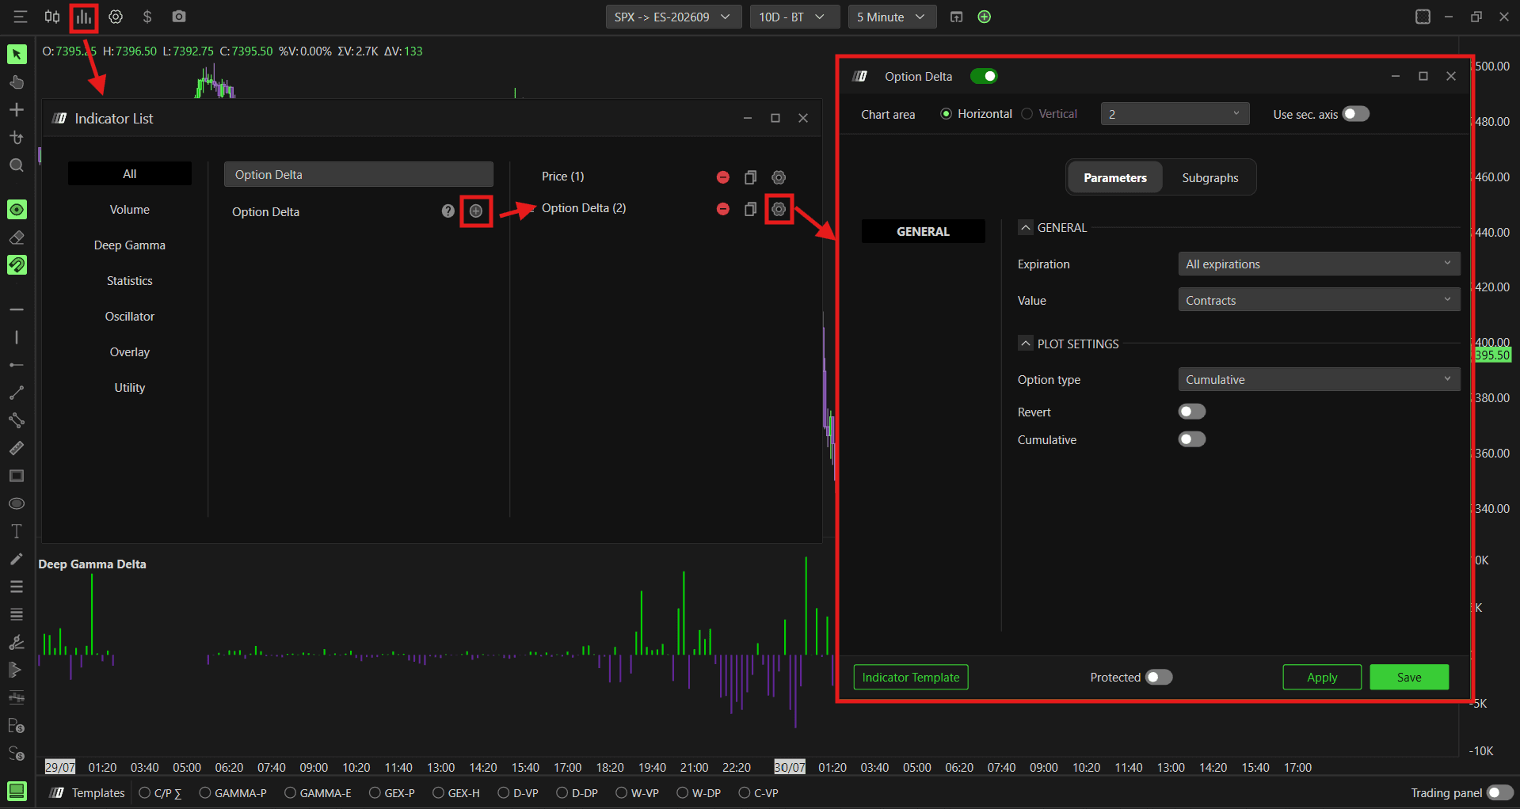Select Horizontal chart area radio
Image resolution: width=1520 pixels, height=809 pixels.
tap(946, 114)
